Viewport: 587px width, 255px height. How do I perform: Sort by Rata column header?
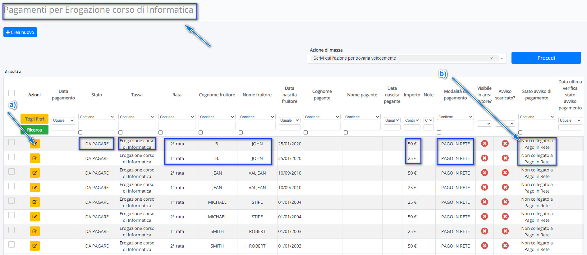click(x=177, y=95)
